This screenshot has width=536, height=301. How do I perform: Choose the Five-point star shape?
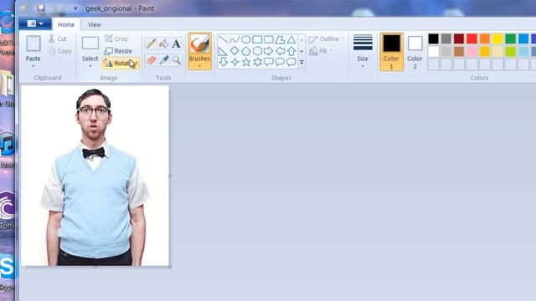[245, 62]
